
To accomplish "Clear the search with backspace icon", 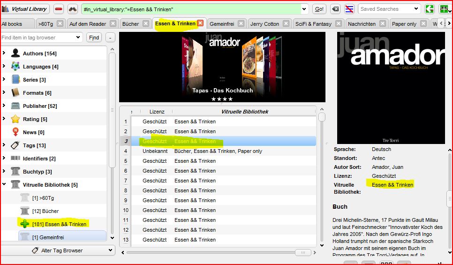I will pyautogui.click(x=335, y=9).
